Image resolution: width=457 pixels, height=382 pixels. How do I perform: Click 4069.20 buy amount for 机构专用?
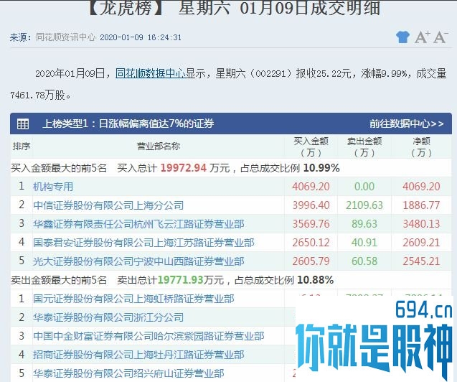(311, 187)
